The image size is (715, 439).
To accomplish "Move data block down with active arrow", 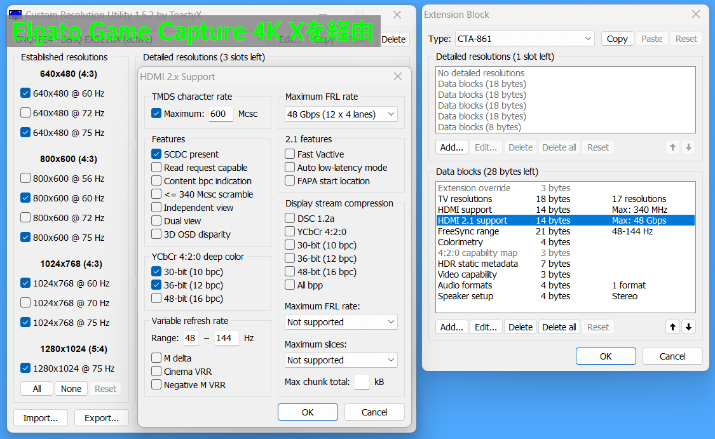I will [x=688, y=327].
